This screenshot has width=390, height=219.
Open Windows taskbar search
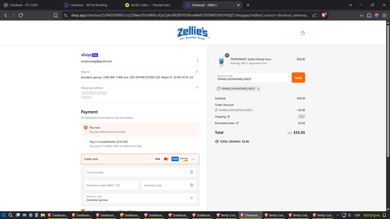point(10,215)
